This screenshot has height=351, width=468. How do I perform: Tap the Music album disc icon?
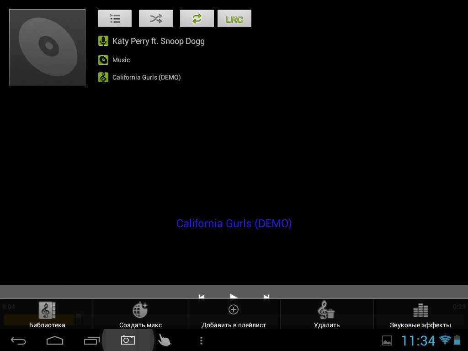point(103,60)
